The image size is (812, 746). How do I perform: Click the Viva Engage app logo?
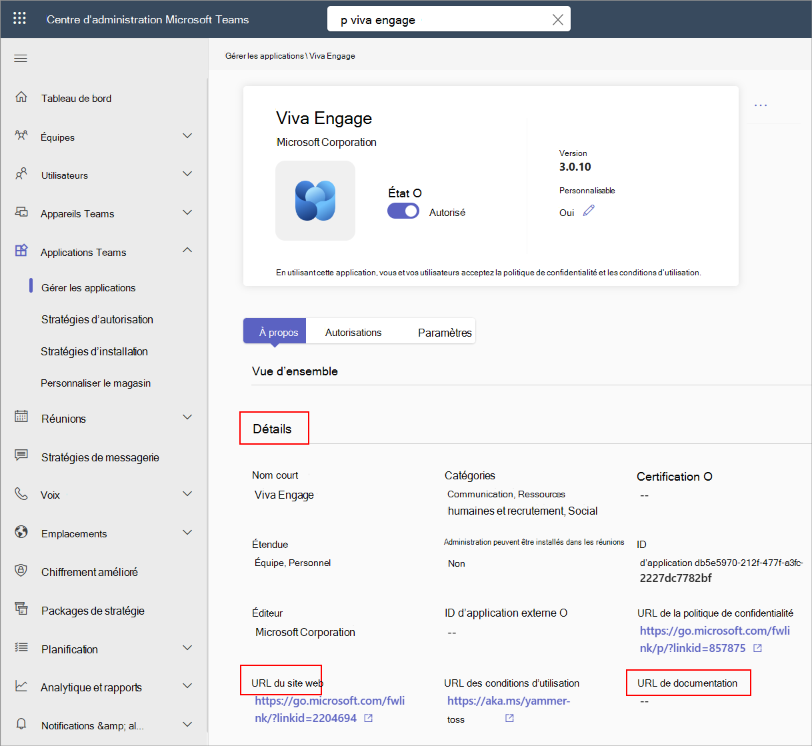pos(315,201)
